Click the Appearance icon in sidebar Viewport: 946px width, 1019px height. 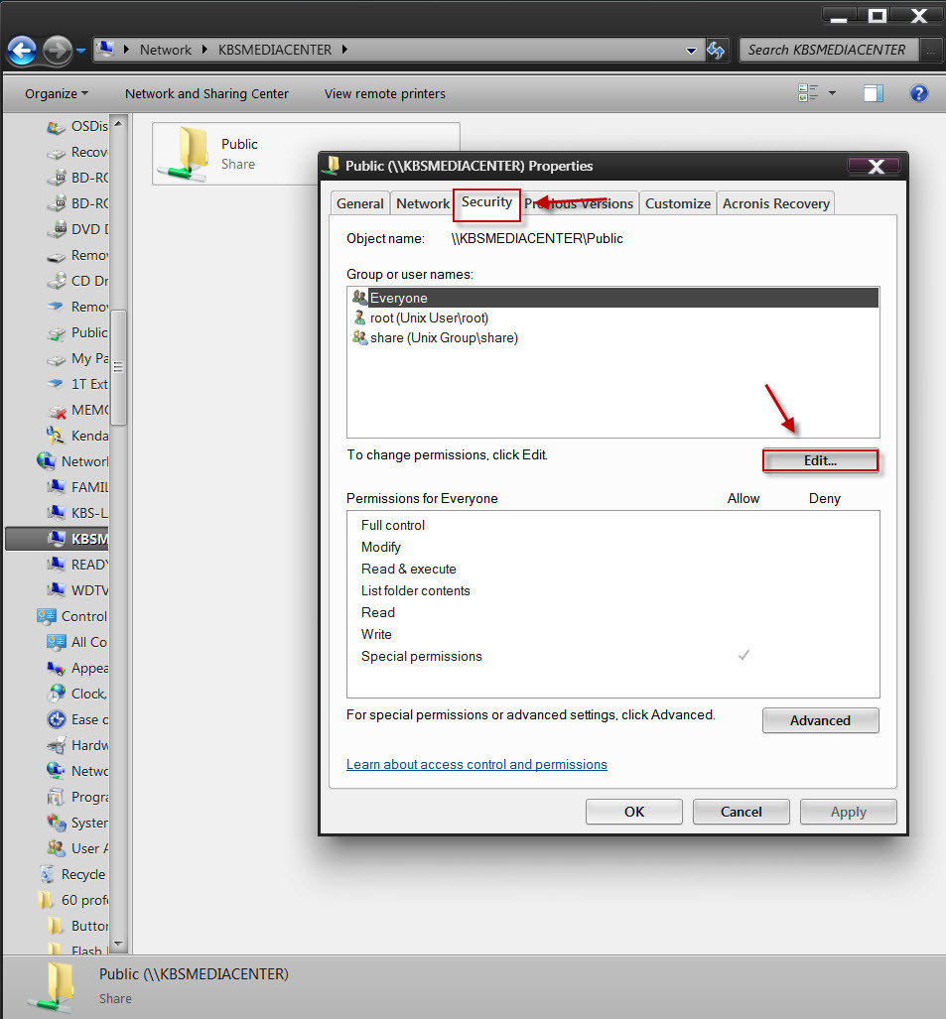(57, 668)
